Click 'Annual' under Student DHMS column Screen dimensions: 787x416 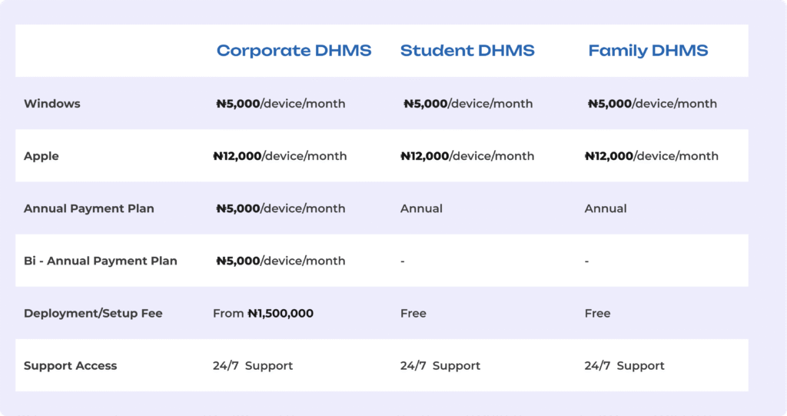[x=421, y=208]
